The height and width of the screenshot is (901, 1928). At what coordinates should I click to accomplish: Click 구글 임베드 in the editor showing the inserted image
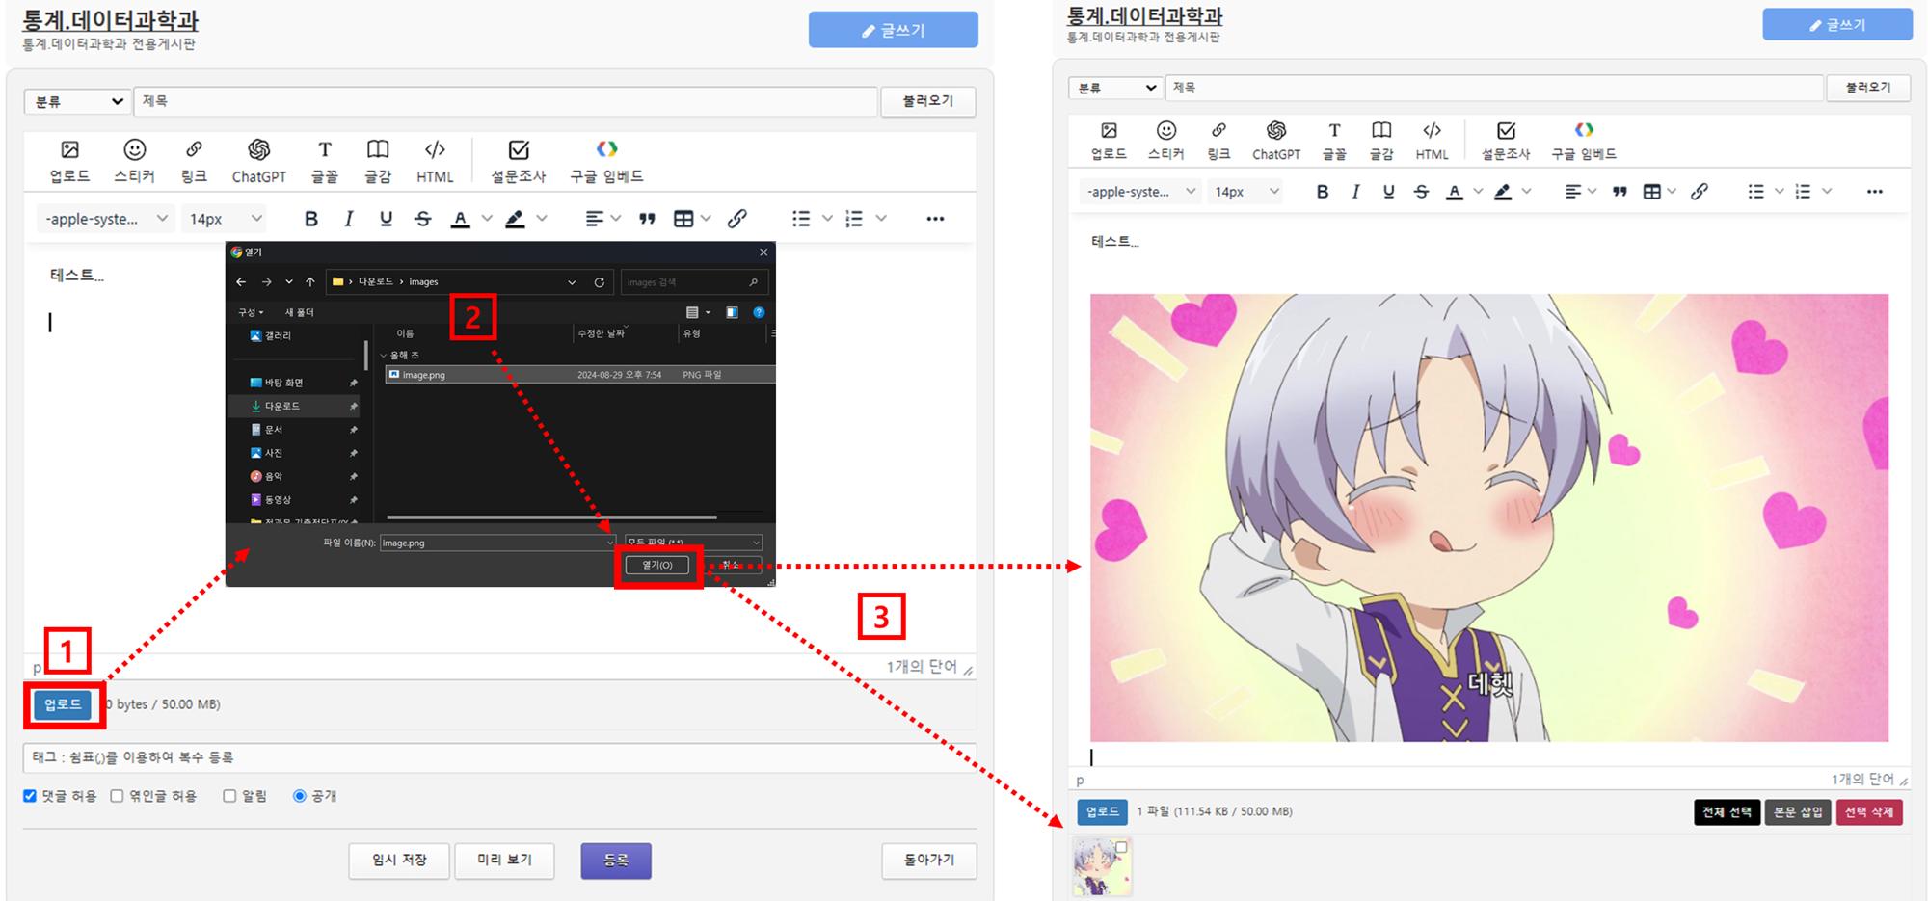coord(1584,141)
